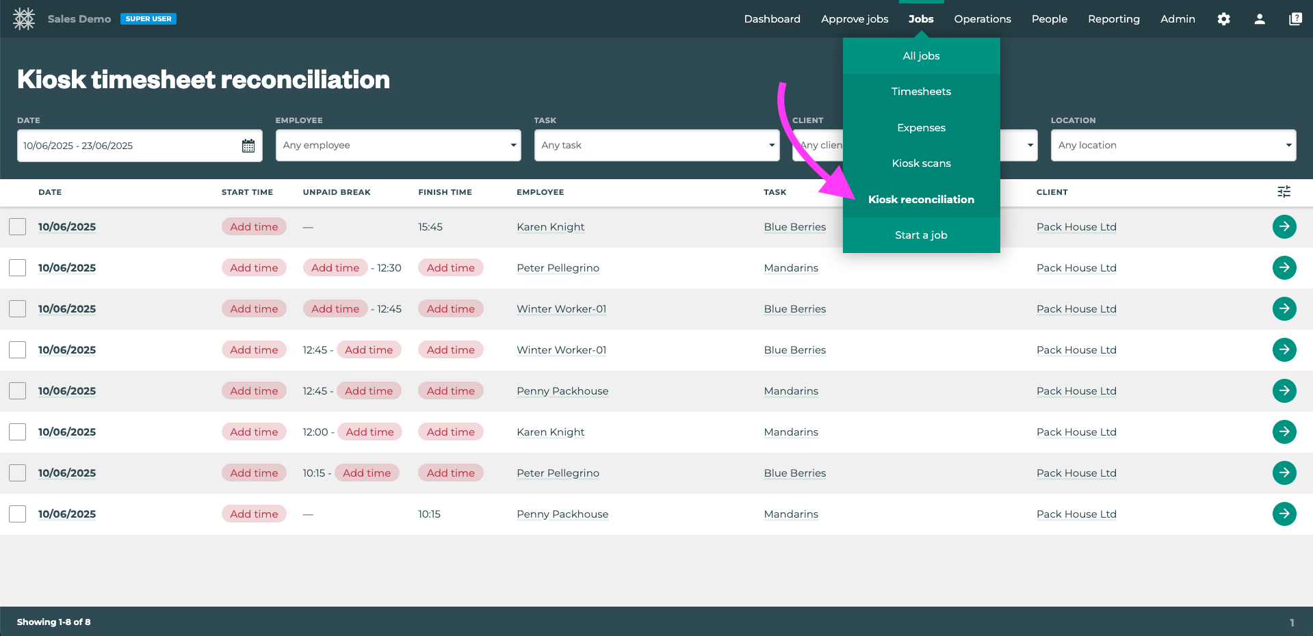Viewport: 1313px width, 636px height.
Task: Click the snowflake app logo
Action: click(24, 19)
